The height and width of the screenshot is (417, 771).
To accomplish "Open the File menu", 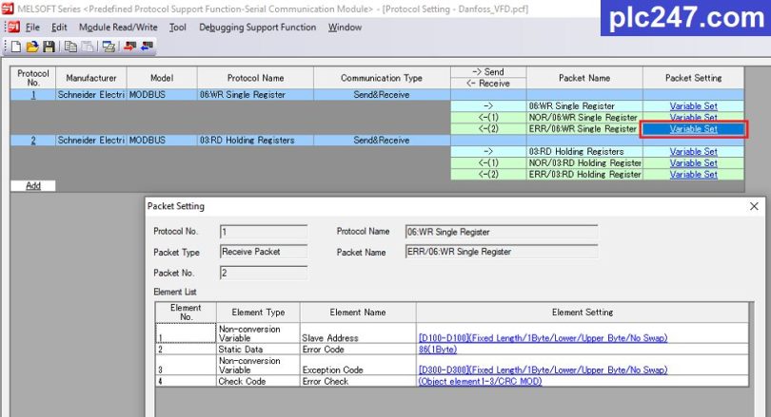I will coord(32,28).
